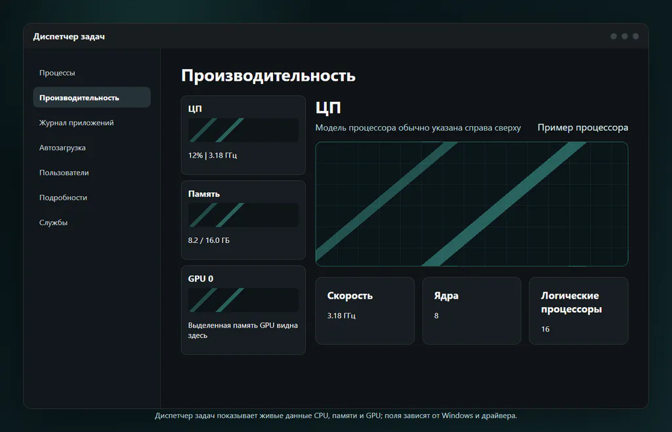Click the 12% | 3.18 ГГц value

click(x=213, y=155)
